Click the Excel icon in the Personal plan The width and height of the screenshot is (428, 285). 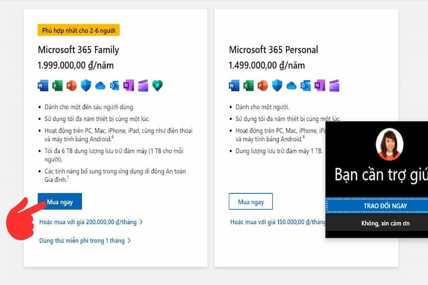click(x=248, y=86)
